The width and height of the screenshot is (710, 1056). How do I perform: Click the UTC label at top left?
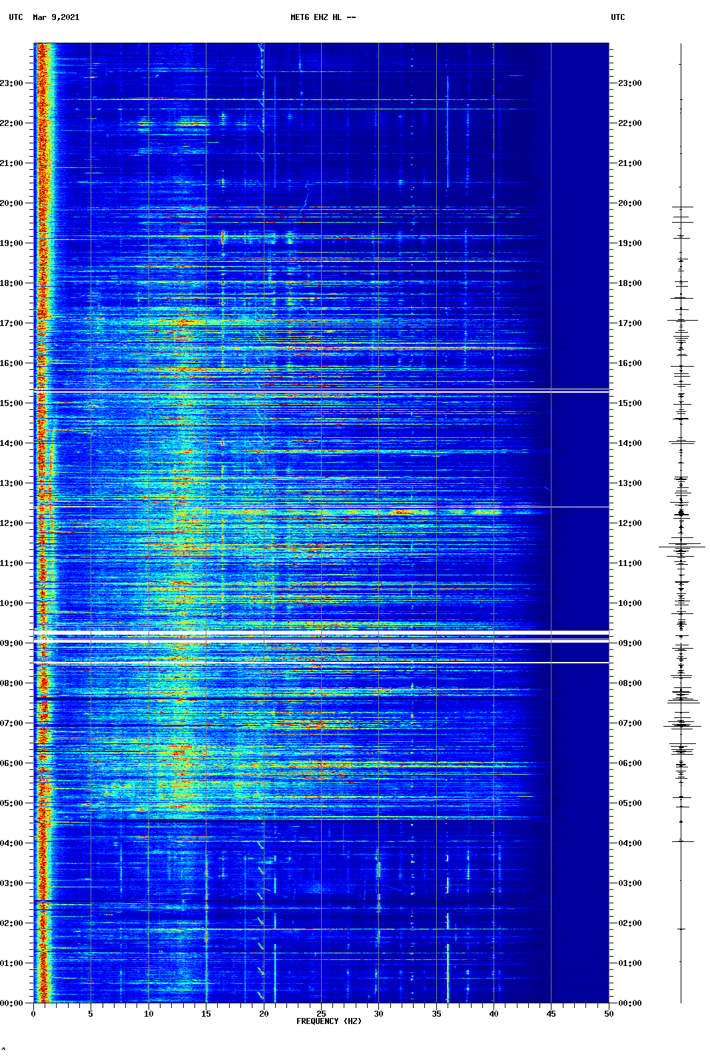[16, 17]
